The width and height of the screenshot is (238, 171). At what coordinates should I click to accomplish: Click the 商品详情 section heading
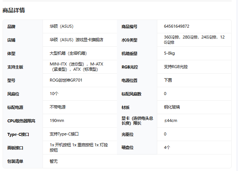[x=14, y=10]
